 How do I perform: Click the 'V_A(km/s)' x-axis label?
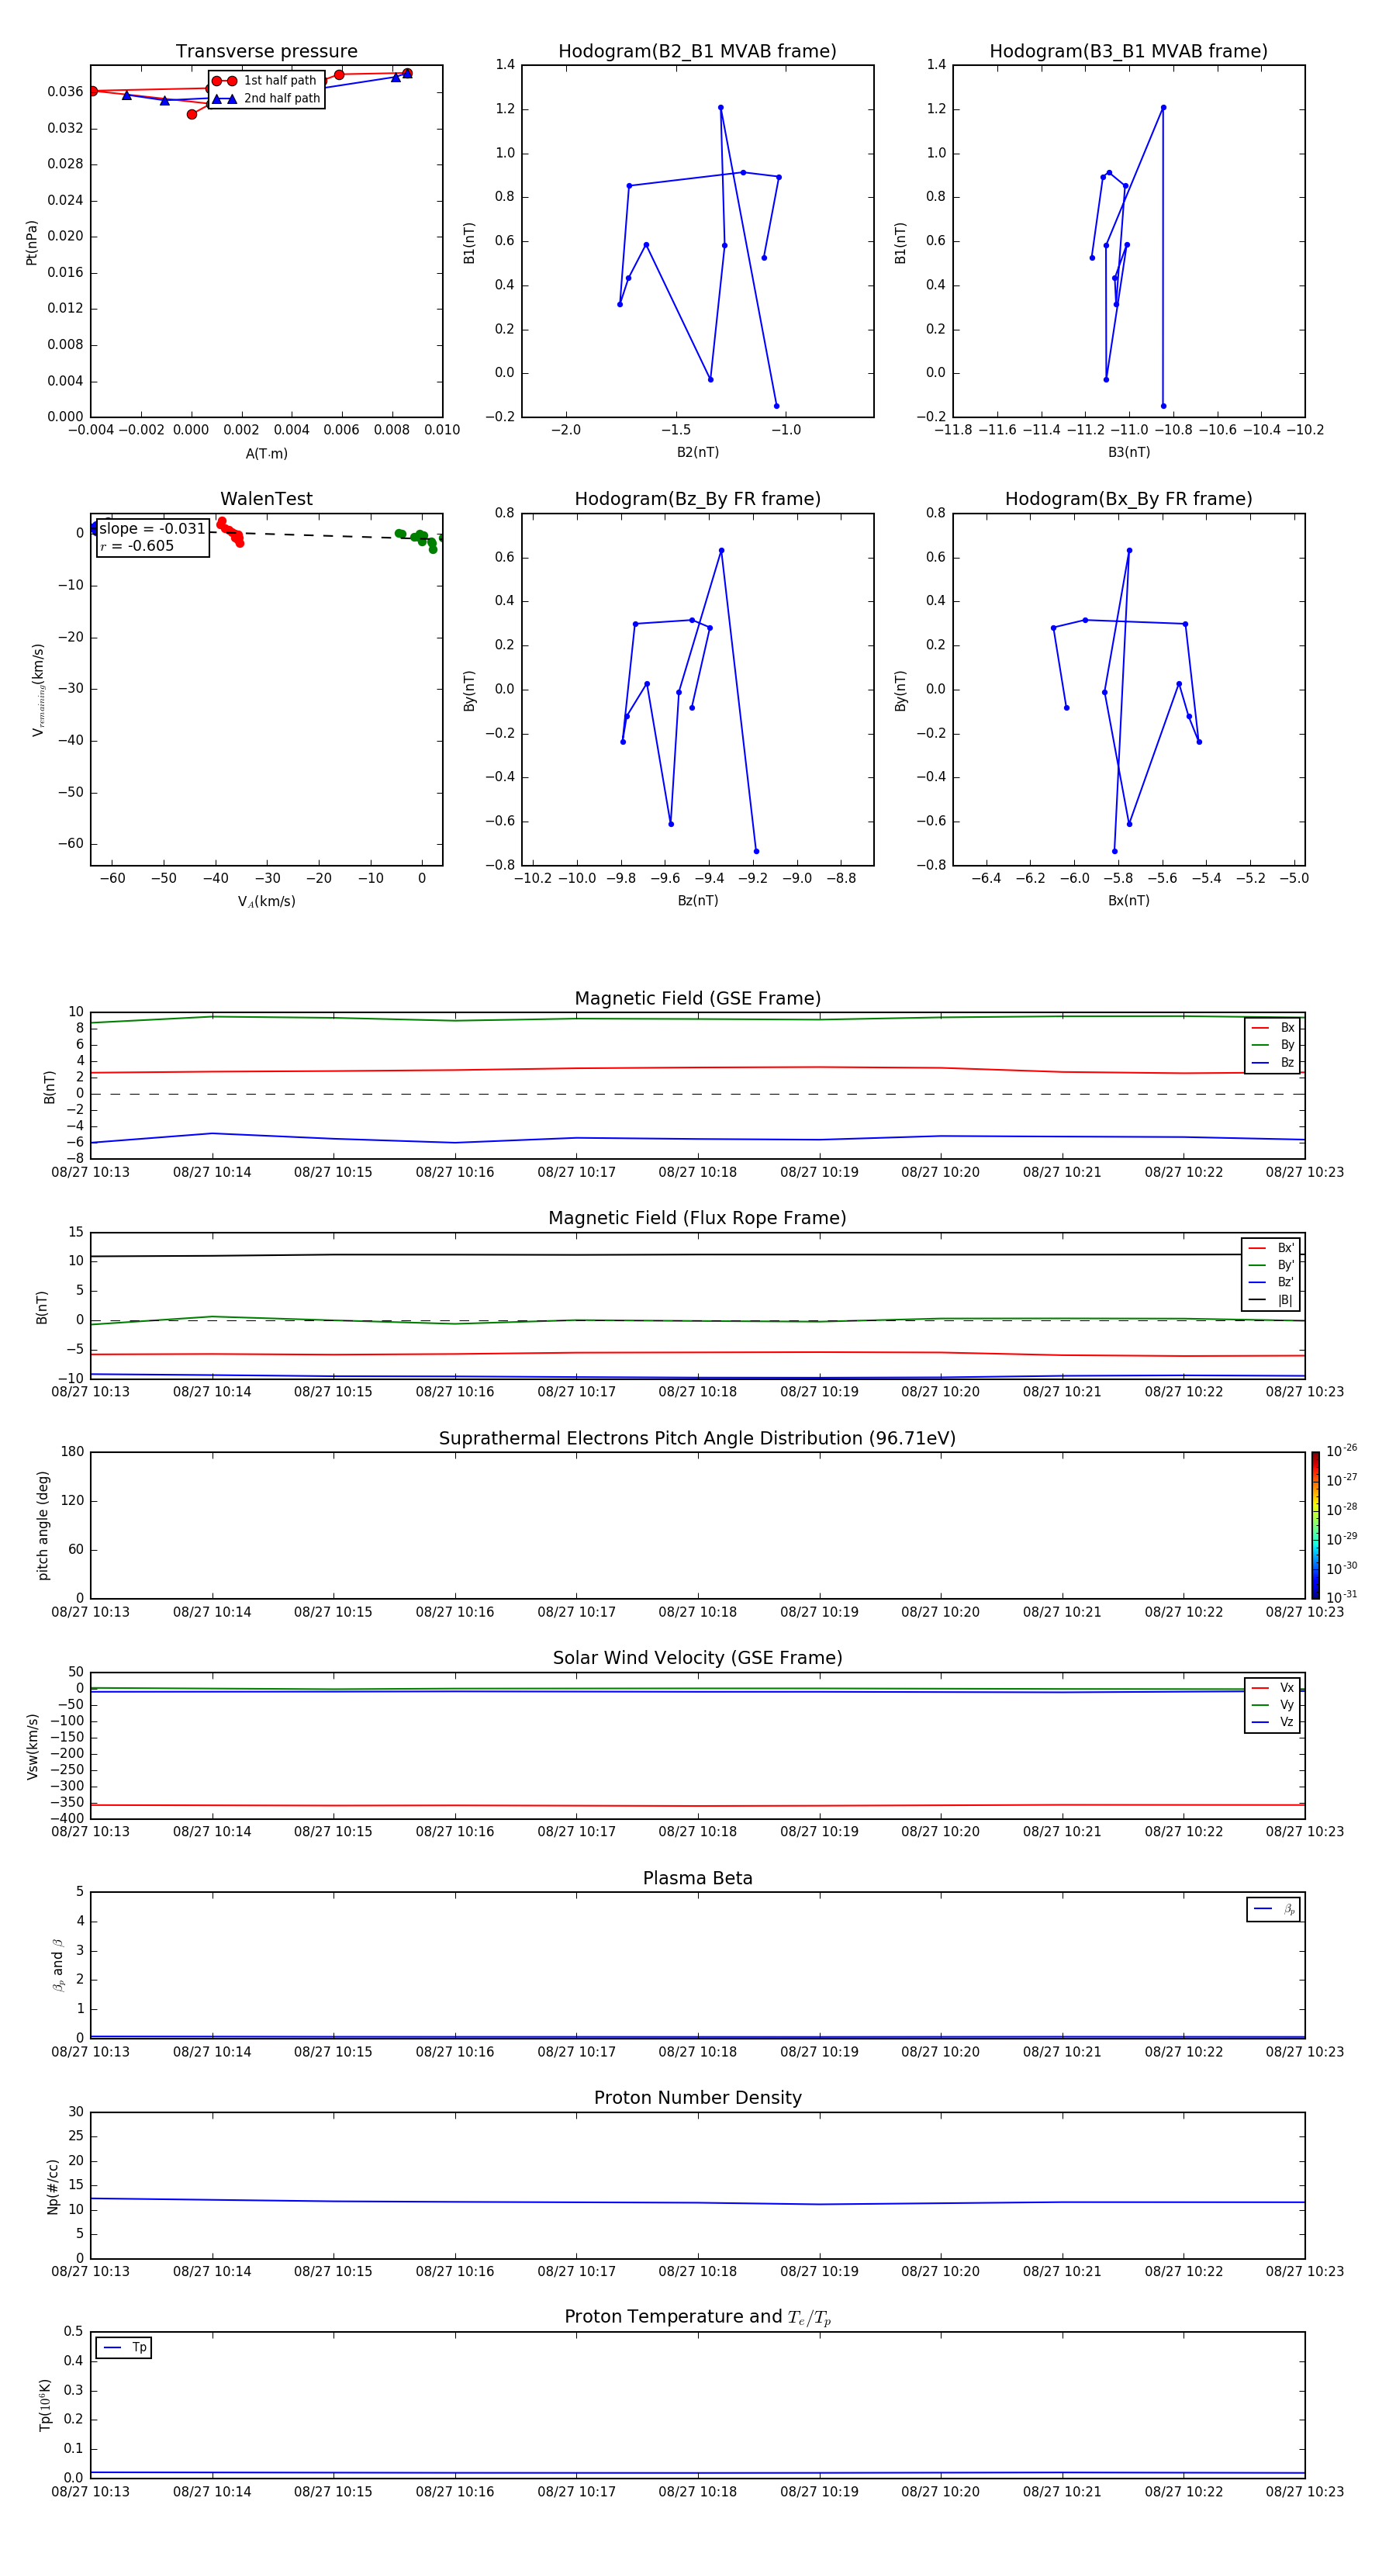266,901
